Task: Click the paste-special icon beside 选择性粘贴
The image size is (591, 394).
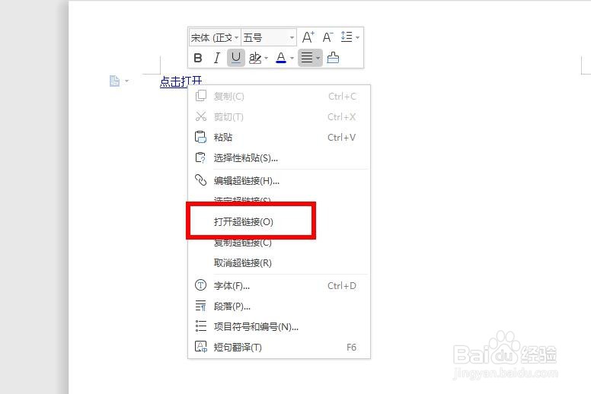Action: (x=200, y=157)
